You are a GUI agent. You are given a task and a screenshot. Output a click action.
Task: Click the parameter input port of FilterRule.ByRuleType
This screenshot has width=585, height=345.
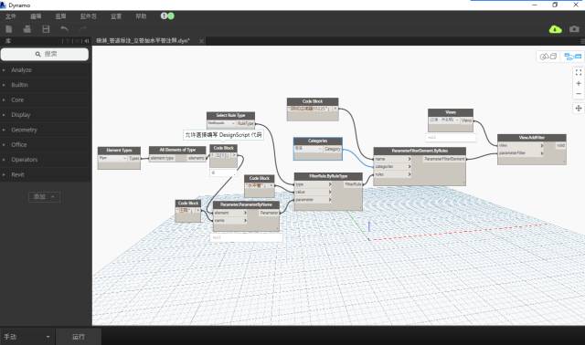[314, 200]
